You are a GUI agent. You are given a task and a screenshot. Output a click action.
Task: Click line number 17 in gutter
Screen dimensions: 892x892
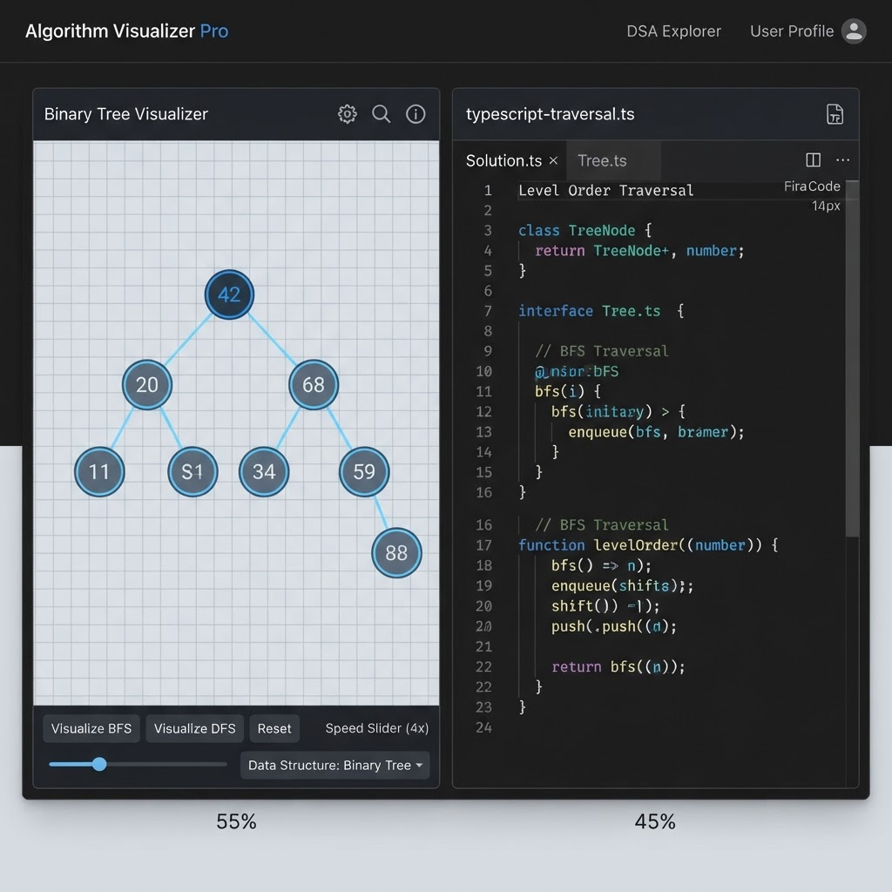click(483, 545)
